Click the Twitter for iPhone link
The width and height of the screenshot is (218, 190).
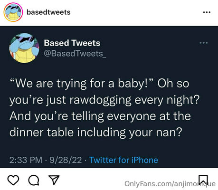pyautogui.click(x=123, y=160)
